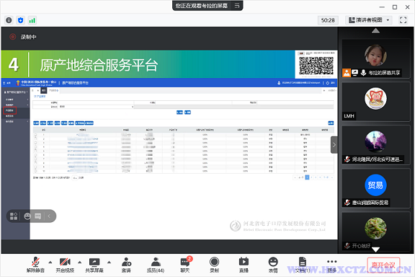Open the Invite participants icon
Screen dimensions: 415x277
[126, 265]
